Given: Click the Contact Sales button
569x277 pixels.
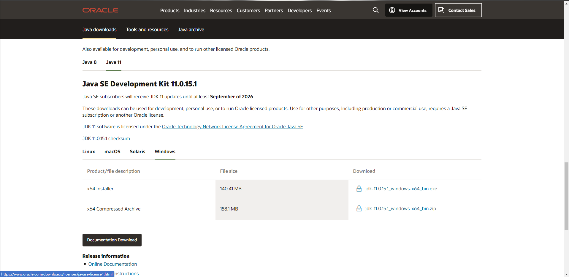Looking at the screenshot, I should click(458, 10).
